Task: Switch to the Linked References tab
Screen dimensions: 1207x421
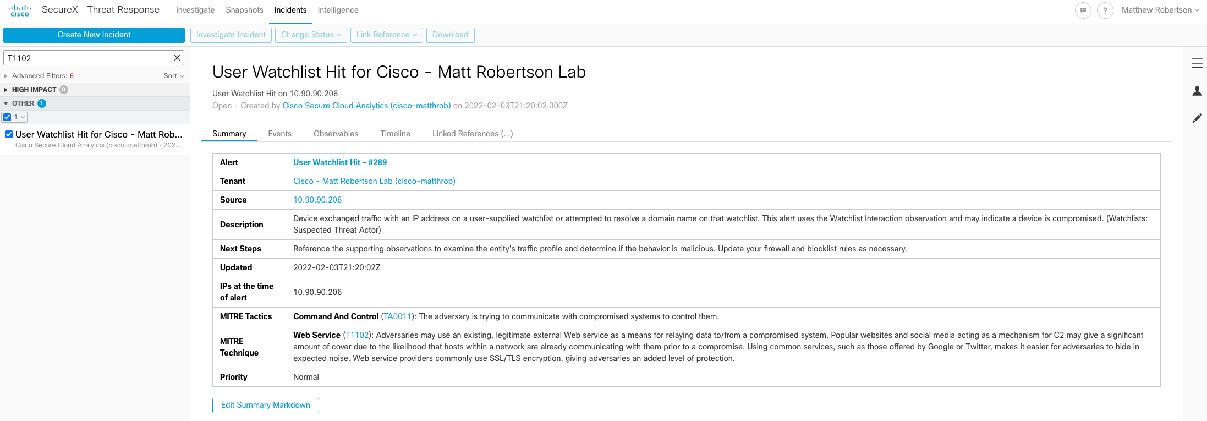Action: pos(473,134)
